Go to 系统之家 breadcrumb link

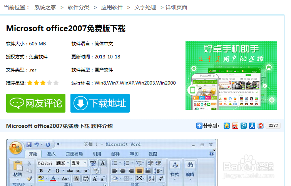(x=45, y=7)
